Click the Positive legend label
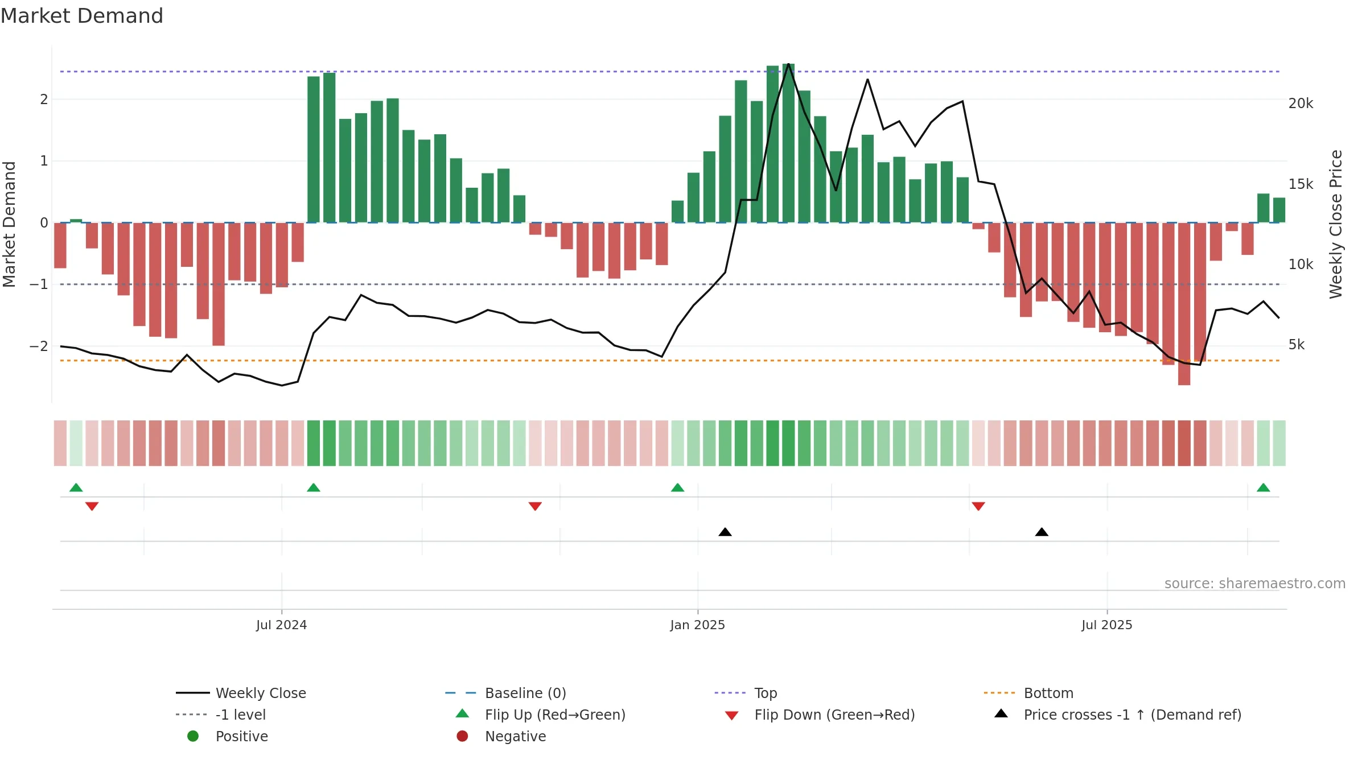The image size is (1366, 768). click(241, 736)
